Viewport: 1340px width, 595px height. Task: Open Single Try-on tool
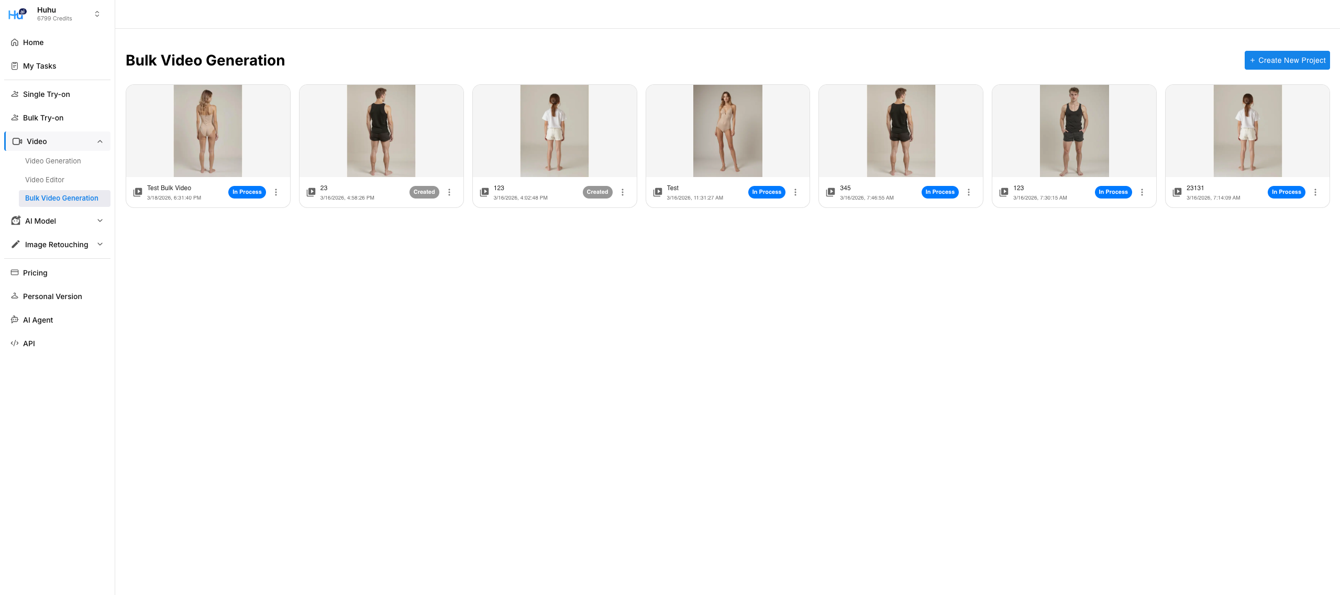pos(57,94)
